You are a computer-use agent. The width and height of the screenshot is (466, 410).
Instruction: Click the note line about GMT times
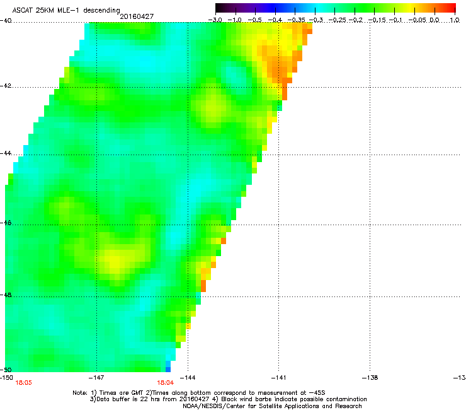click(199, 393)
